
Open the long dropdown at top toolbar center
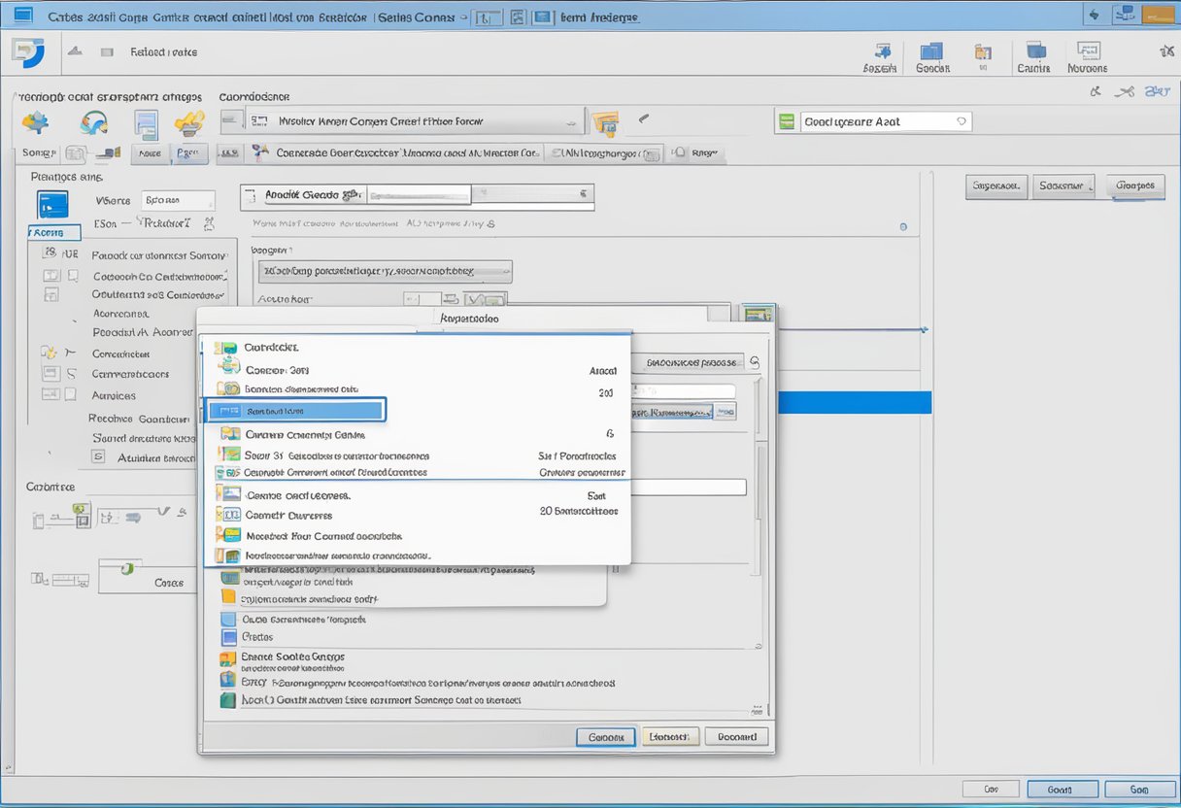coord(410,122)
